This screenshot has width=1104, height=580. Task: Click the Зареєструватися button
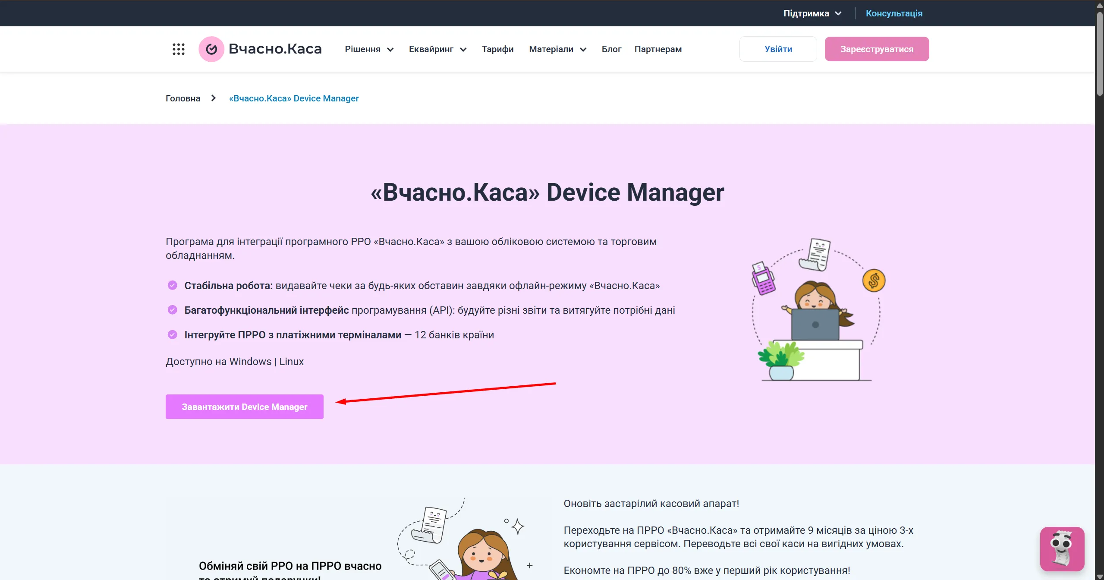(877, 49)
